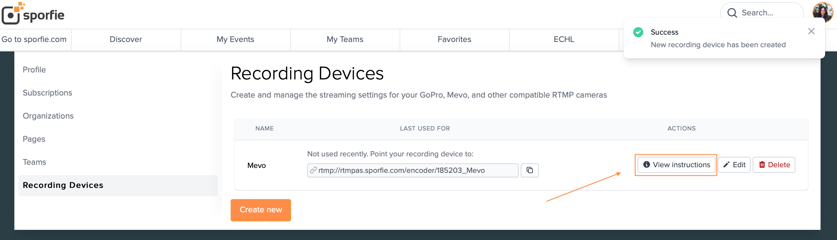Open the user profile avatar
The height and width of the screenshot is (240, 837).
click(x=823, y=12)
